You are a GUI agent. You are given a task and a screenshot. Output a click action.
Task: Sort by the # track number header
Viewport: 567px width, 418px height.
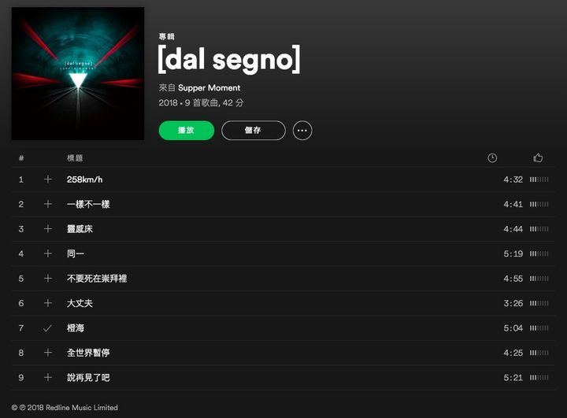point(21,158)
